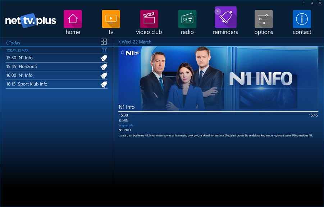This screenshot has height=207, width=324.
Task: Click the program description paragraph
Action: 215,135
